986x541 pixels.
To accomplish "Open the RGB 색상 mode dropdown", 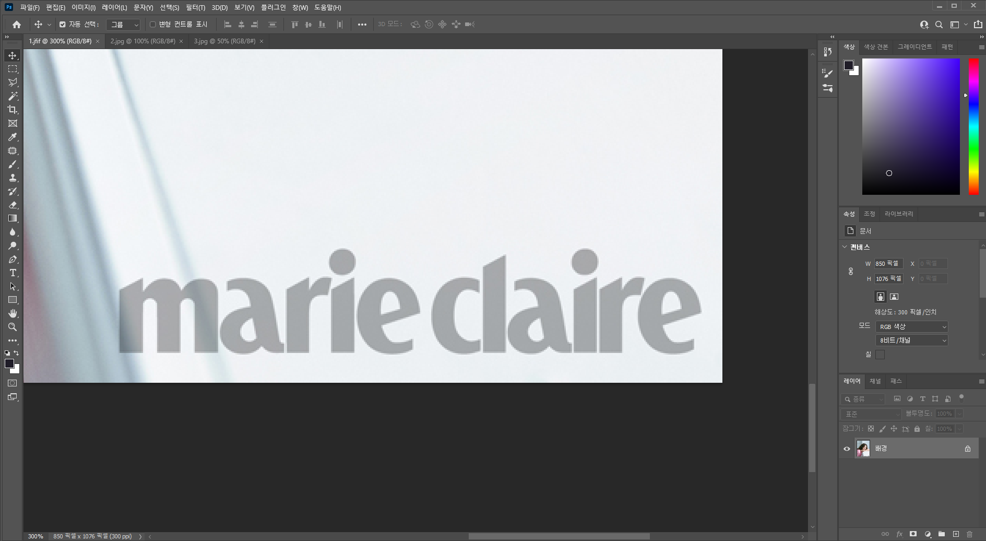I will pos(912,327).
